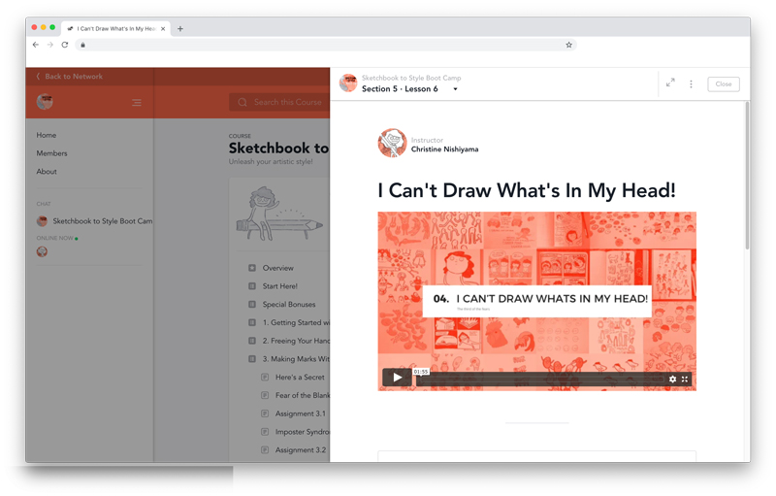Open the Home sidebar item
776x496 pixels.
click(46, 135)
